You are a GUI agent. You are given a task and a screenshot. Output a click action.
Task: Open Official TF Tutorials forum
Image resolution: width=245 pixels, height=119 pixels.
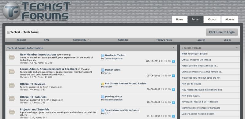33,97
